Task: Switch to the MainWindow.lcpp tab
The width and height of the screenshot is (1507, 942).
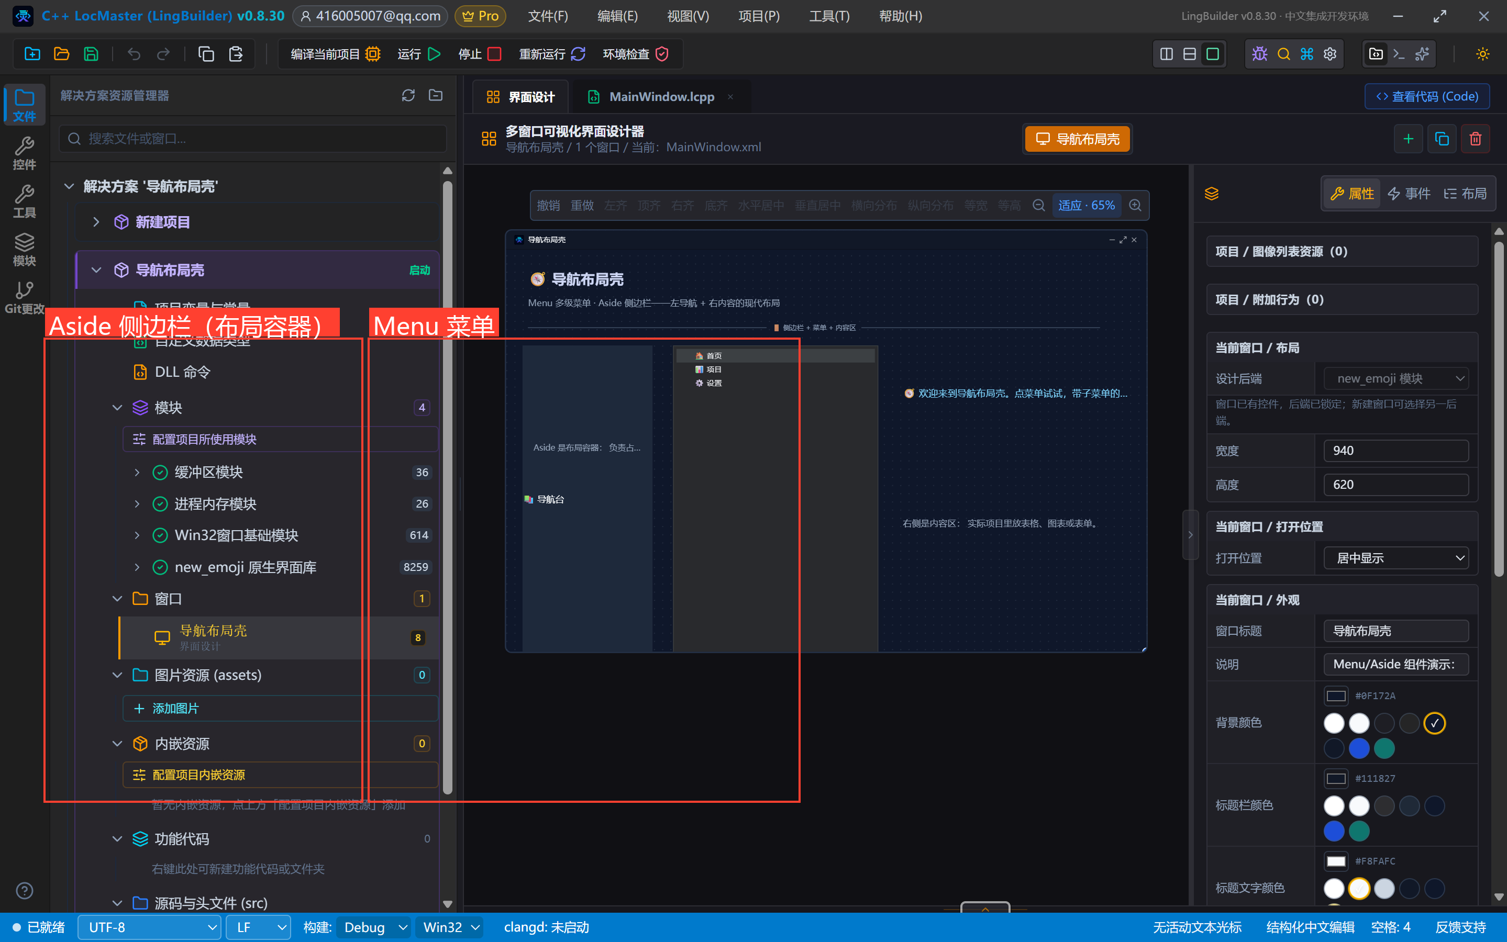Action: (661, 97)
